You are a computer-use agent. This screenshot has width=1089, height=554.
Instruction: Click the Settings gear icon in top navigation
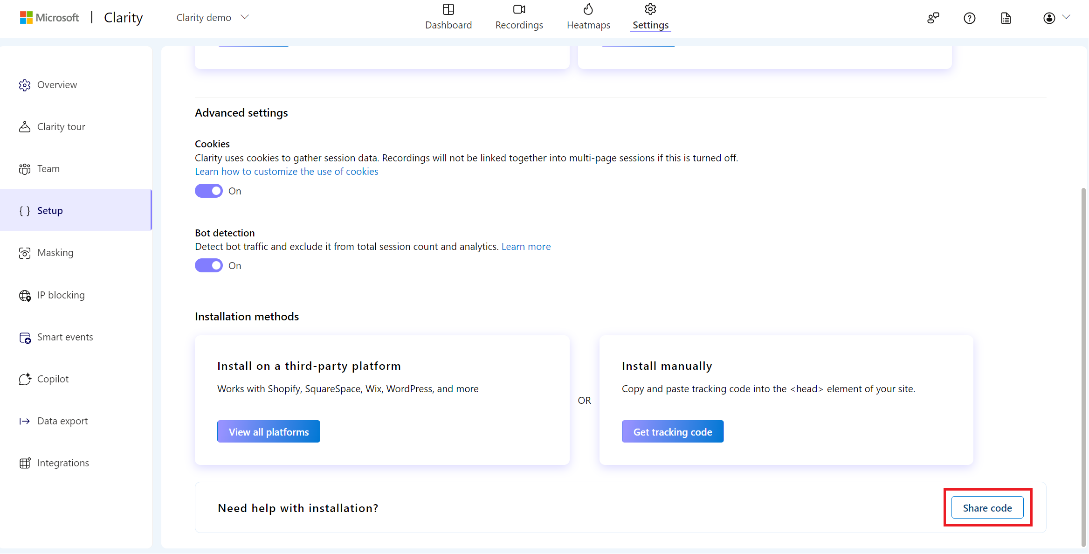[x=650, y=9]
